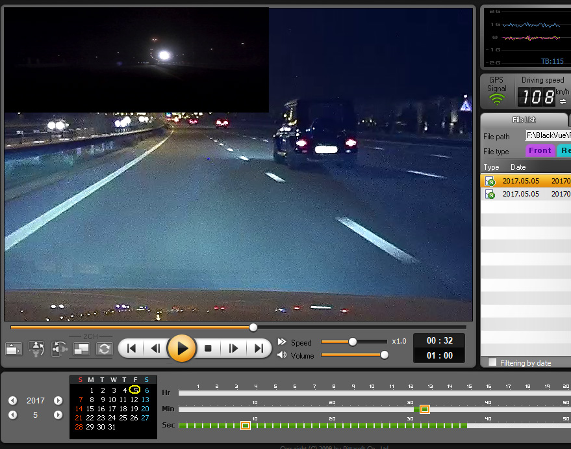Swap front and rear video channels

coord(104,349)
